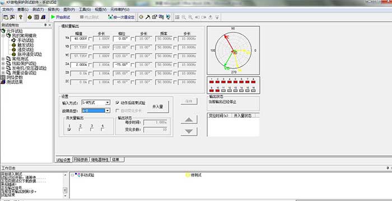Pin the test control panel pushpin icon
The image size is (392, 201).
pyautogui.click(x=45, y=25)
